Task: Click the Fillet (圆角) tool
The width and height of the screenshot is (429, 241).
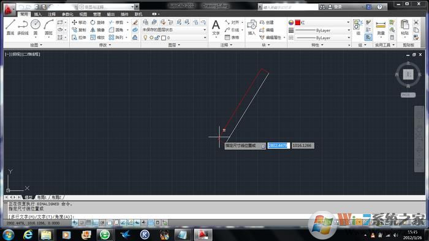Action: (x=116, y=30)
